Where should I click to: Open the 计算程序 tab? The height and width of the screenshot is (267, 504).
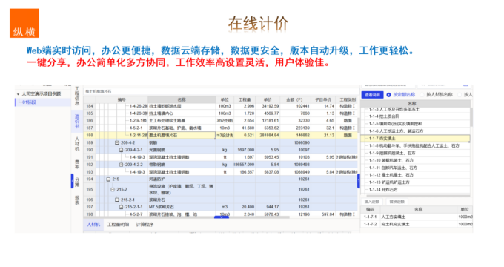point(145,225)
